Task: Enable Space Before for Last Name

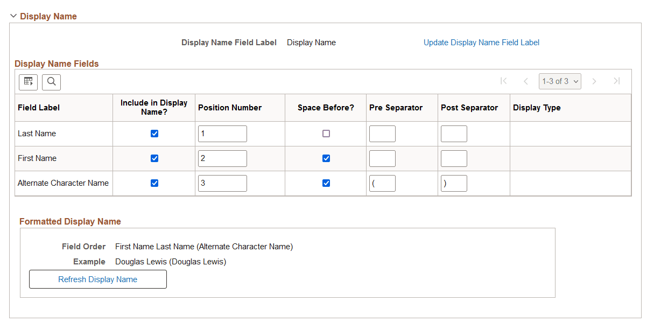Action: coord(326,133)
